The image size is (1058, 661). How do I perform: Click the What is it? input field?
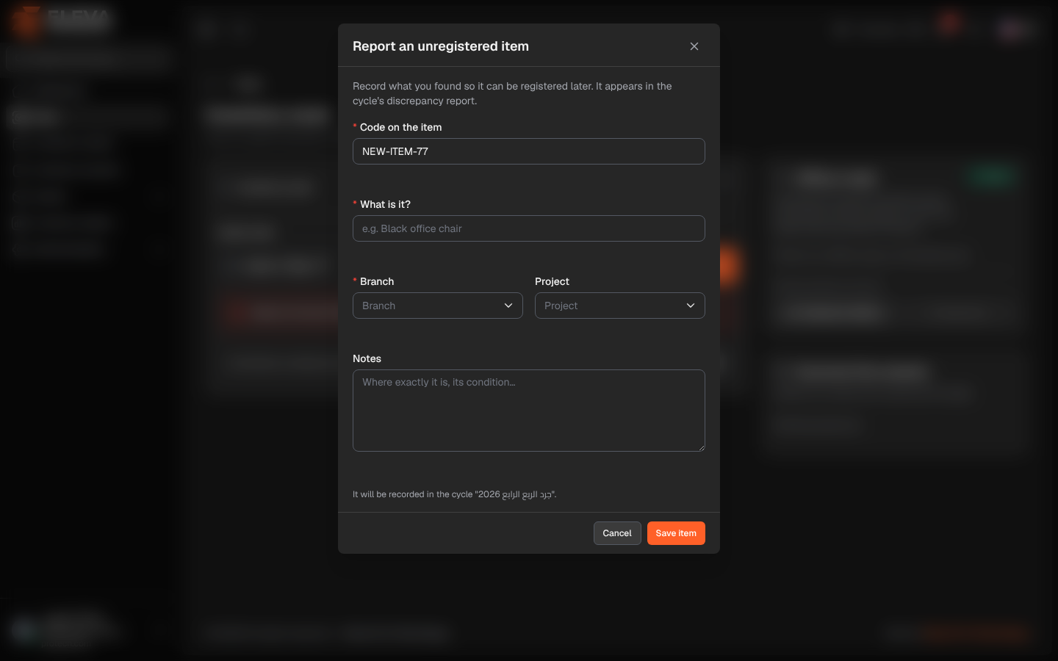pyautogui.click(x=529, y=228)
